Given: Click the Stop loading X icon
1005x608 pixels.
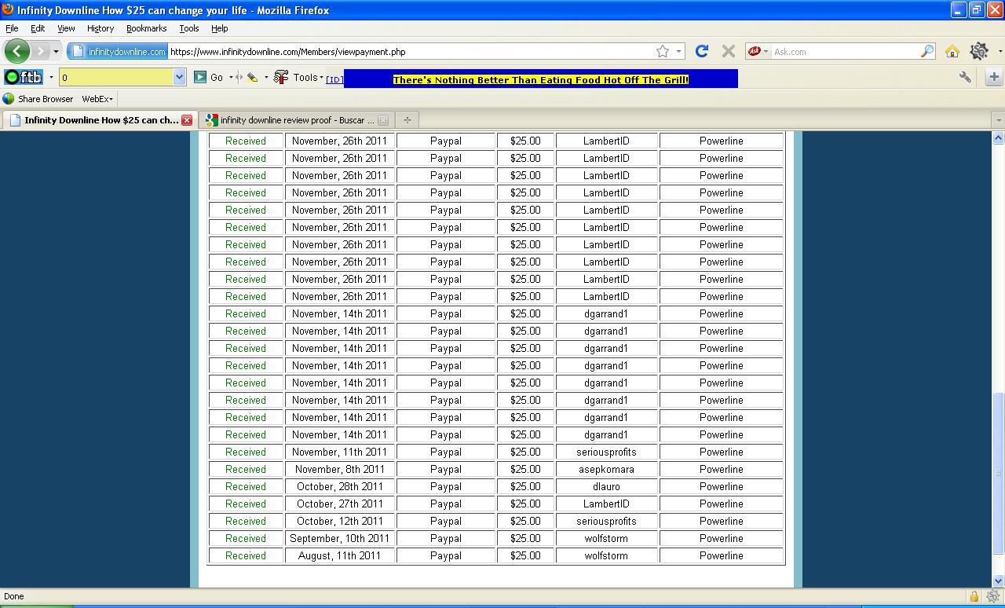Looking at the screenshot, I should 729,52.
